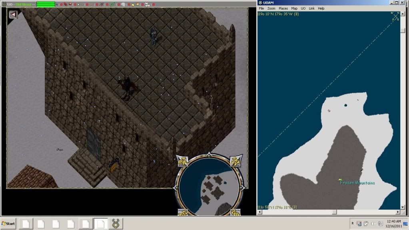Screen dimensions: 409x230
Task: Click the UO helmet icon in the title bar
Action: pyautogui.click(x=4, y=4)
